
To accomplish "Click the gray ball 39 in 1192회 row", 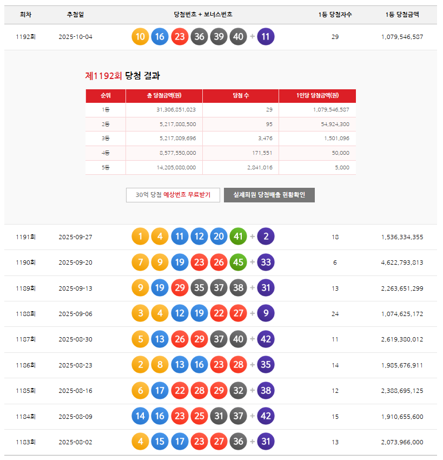I will pyautogui.click(x=219, y=37).
